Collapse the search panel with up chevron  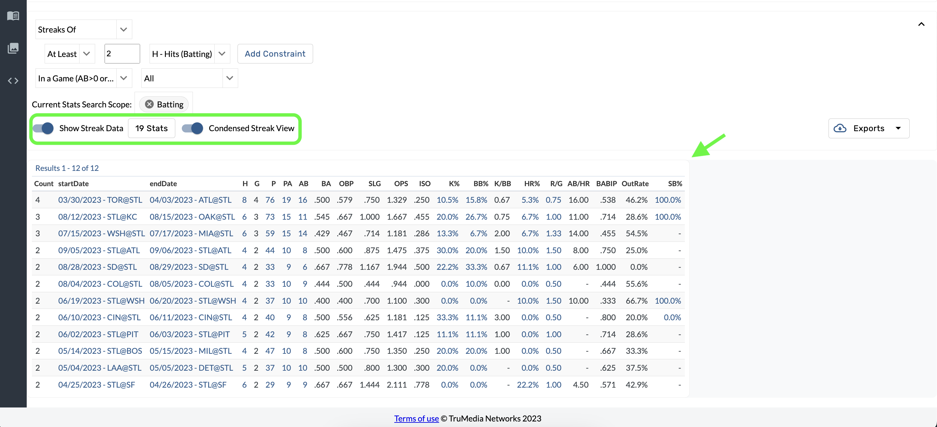point(921,24)
